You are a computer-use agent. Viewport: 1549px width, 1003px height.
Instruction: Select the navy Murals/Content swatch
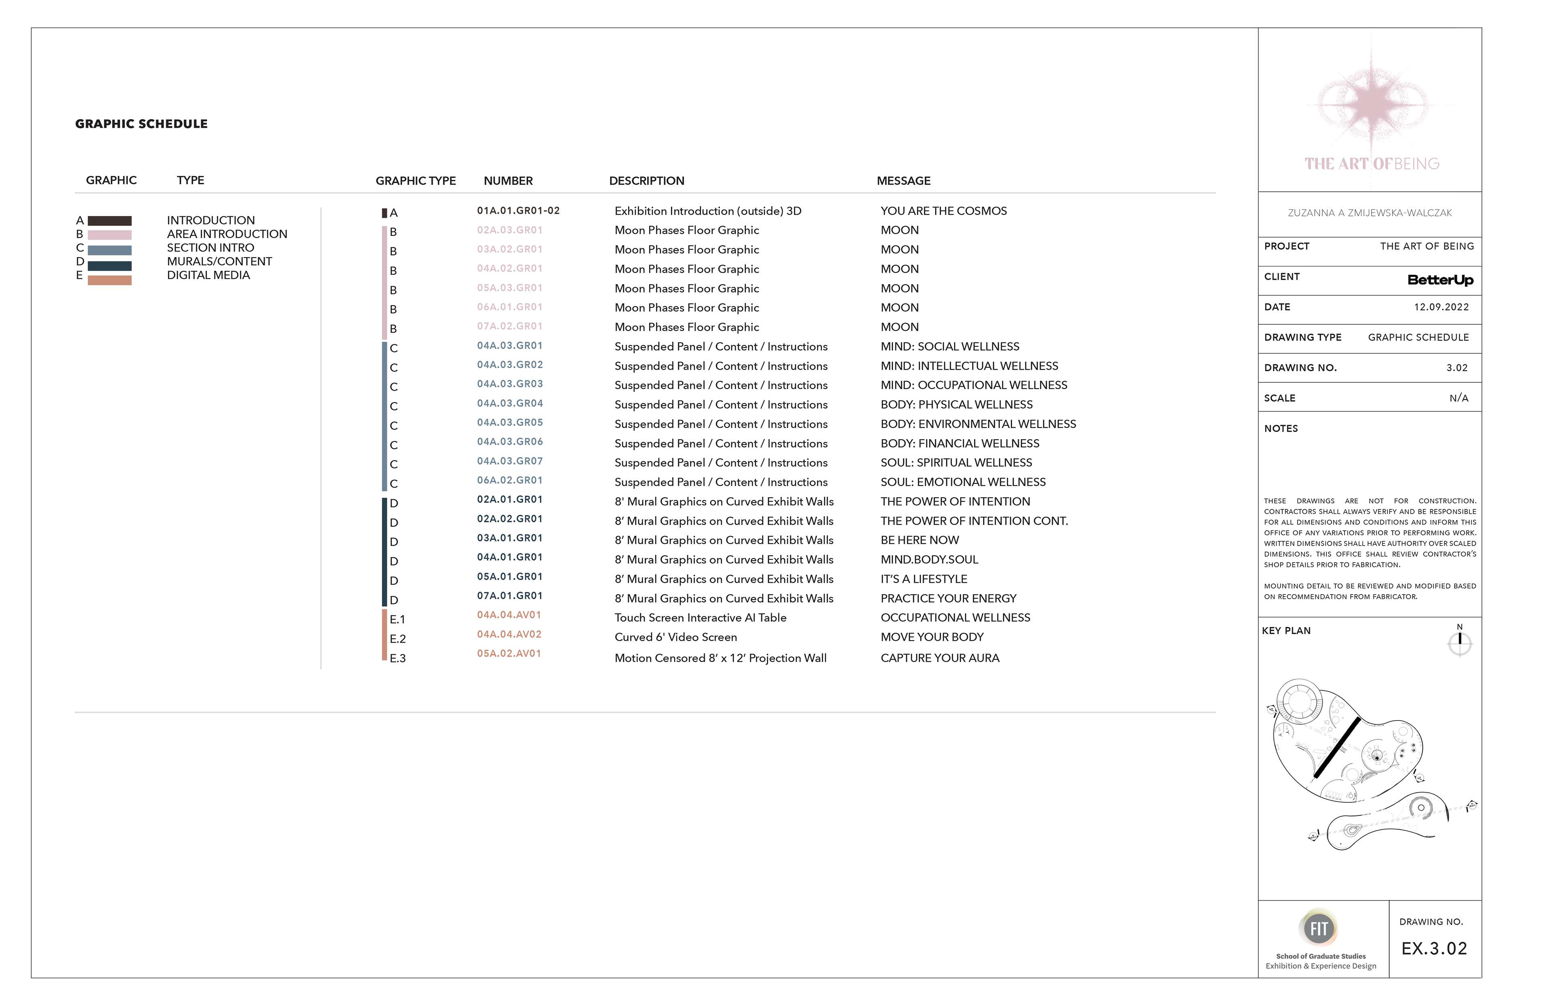click(x=109, y=266)
